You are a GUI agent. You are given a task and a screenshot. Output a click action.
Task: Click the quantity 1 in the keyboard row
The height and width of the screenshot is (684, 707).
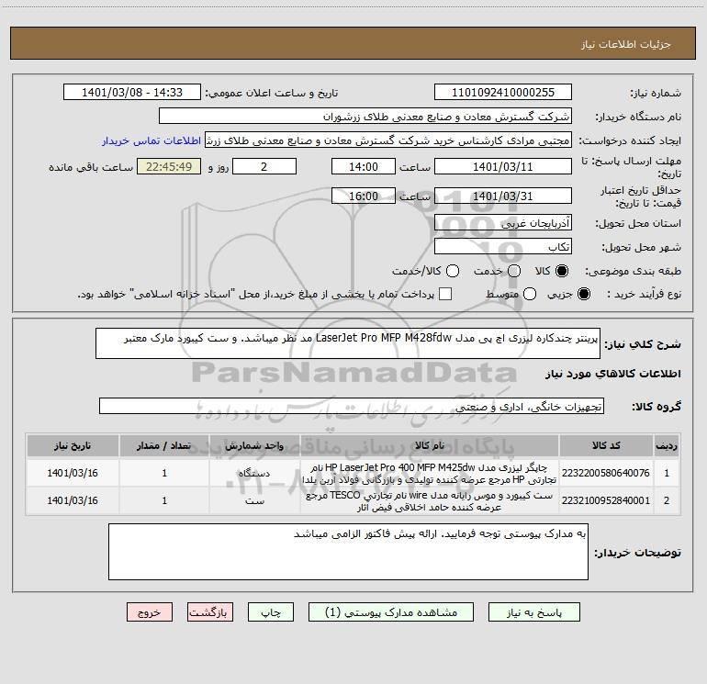pos(164,500)
